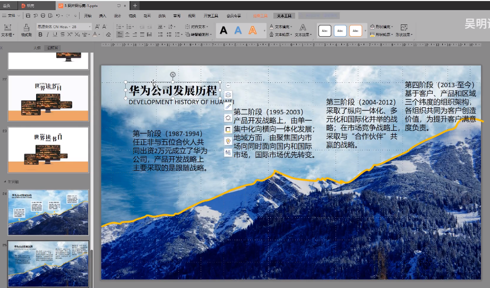Open Text Effects (文本效果) dropdown

click(x=303, y=30)
